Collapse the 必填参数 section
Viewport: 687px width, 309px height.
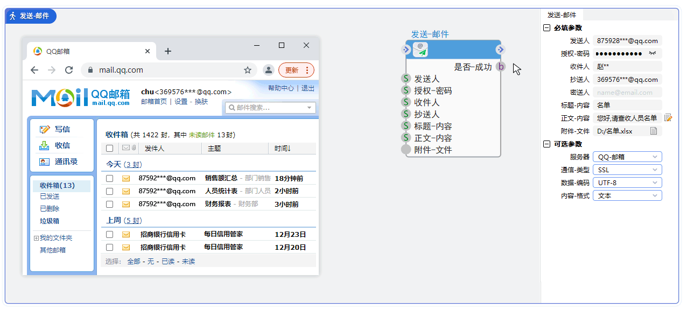(546, 28)
